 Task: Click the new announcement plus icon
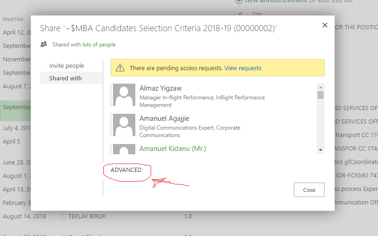[239, 1]
